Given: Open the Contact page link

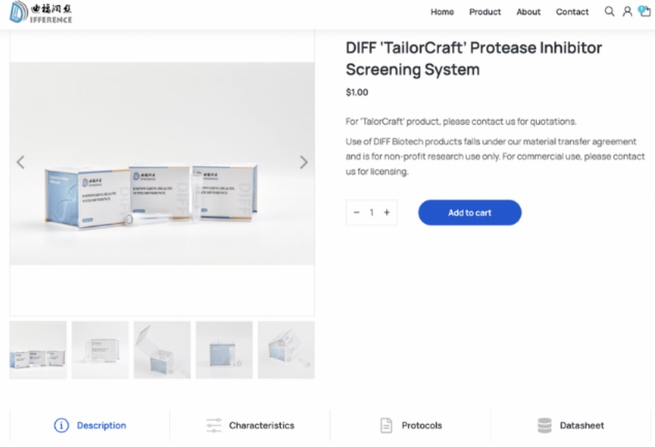Looking at the screenshot, I should (572, 12).
